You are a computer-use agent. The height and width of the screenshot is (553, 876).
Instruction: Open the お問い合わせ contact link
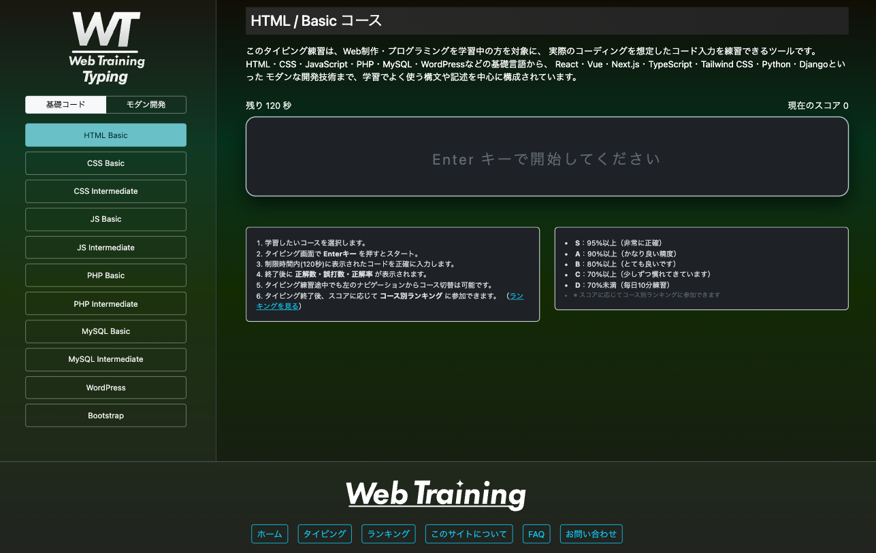(x=591, y=534)
